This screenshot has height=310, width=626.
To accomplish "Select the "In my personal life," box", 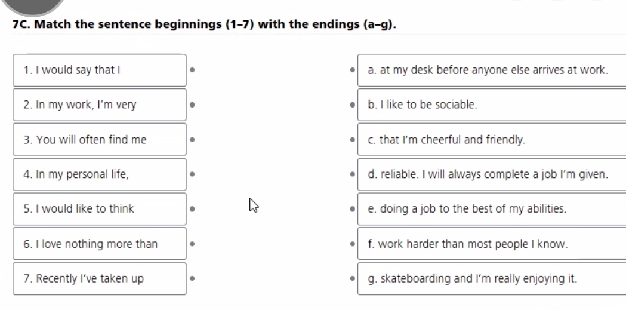I will 99,174.
